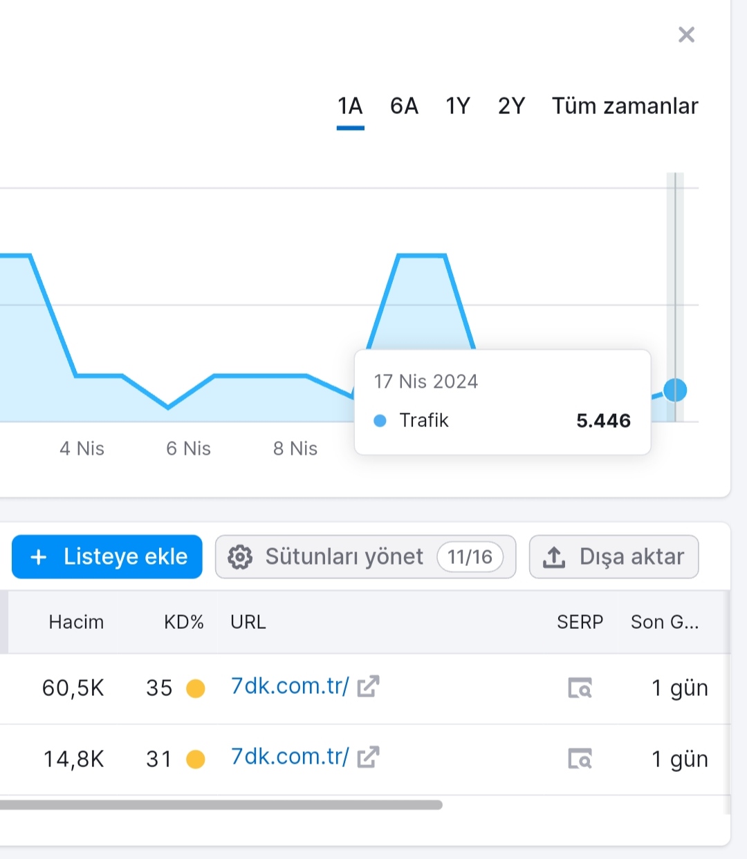Click the upload icon in Dışa aktar
The image size is (747, 859).
click(554, 557)
